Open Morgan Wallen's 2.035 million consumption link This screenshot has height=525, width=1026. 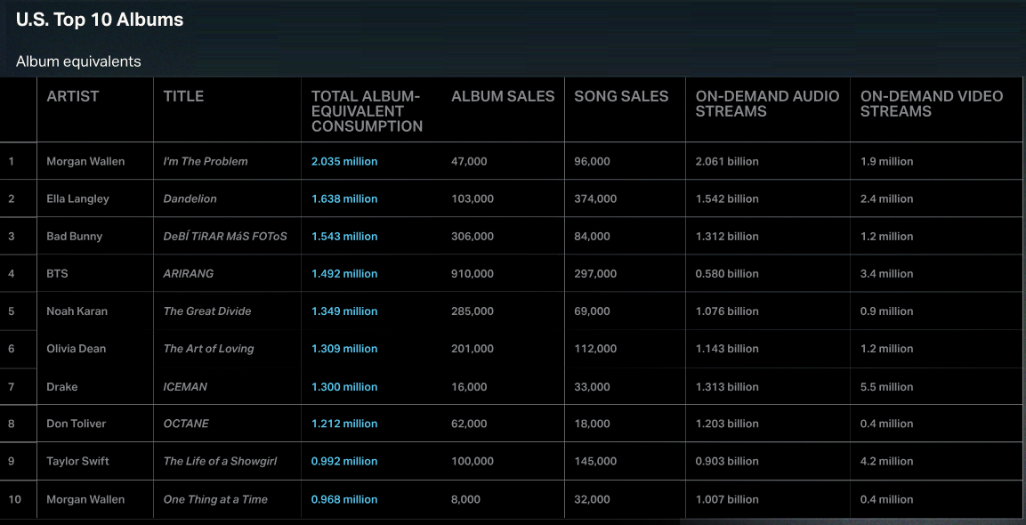(x=344, y=162)
